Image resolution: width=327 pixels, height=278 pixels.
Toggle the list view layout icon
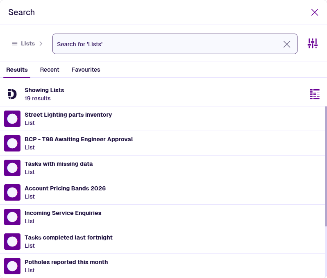click(x=314, y=94)
